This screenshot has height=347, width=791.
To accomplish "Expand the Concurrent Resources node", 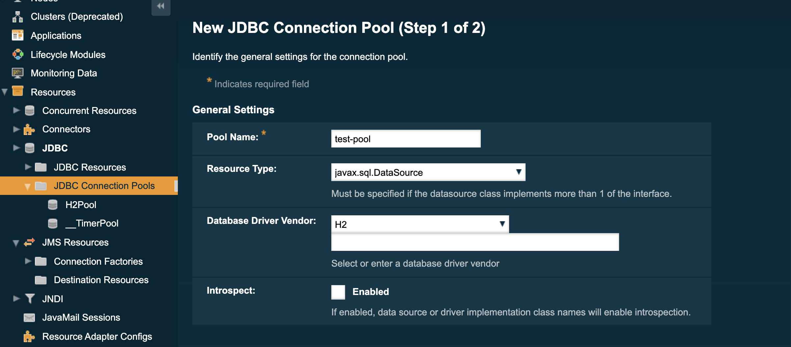I will point(16,111).
